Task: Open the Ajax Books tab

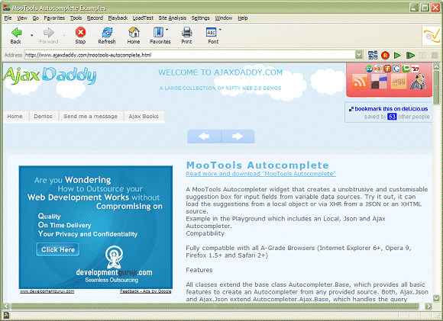Action: [x=144, y=116]
